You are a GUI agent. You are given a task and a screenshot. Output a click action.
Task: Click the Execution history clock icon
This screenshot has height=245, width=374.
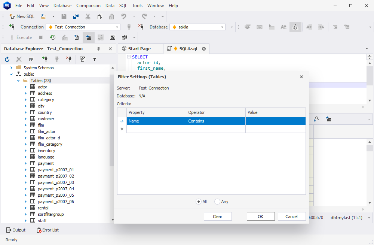tap(53, 37)
